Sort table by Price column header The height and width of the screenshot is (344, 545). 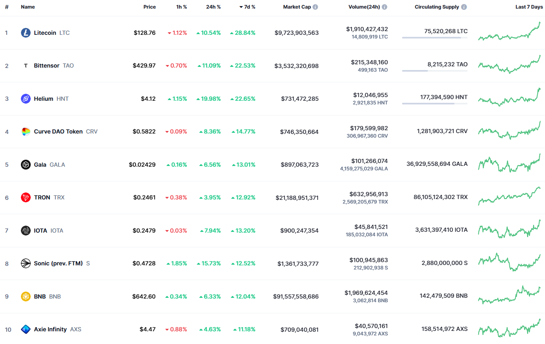click(x=149, y=7)
